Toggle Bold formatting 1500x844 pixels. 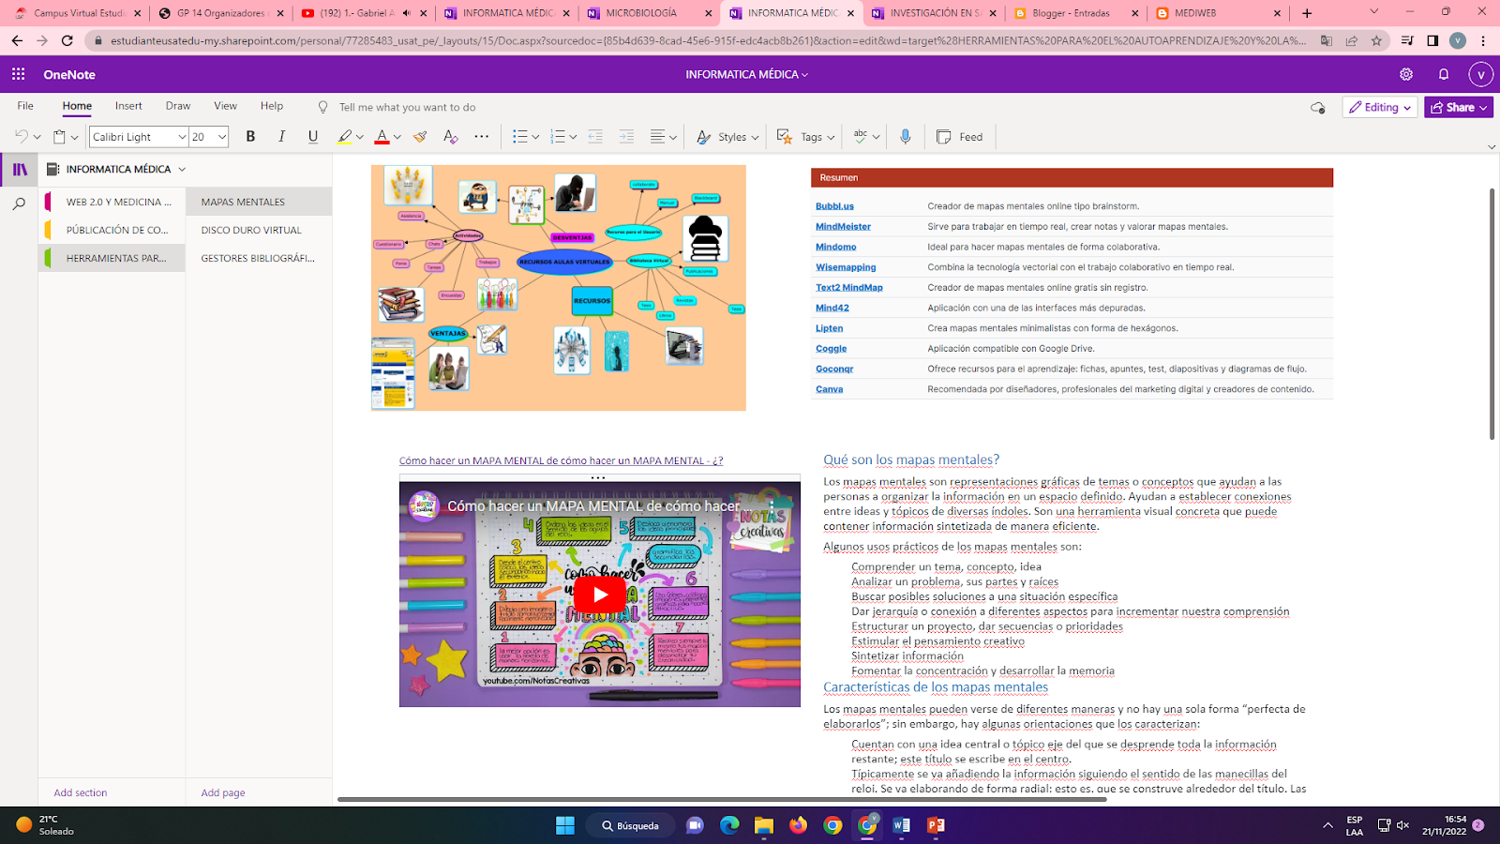pos(250,137)
